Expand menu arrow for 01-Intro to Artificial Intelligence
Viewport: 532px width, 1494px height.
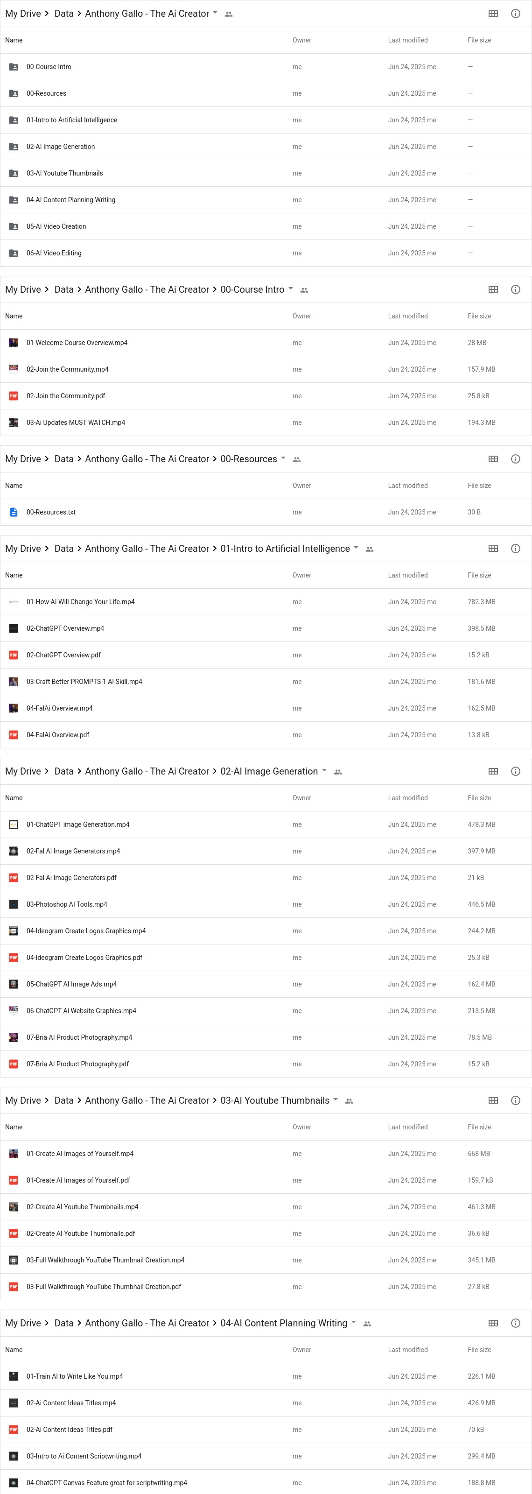[x=356, y=548]
